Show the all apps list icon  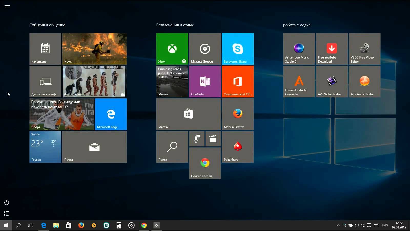[x=7, y=213]
